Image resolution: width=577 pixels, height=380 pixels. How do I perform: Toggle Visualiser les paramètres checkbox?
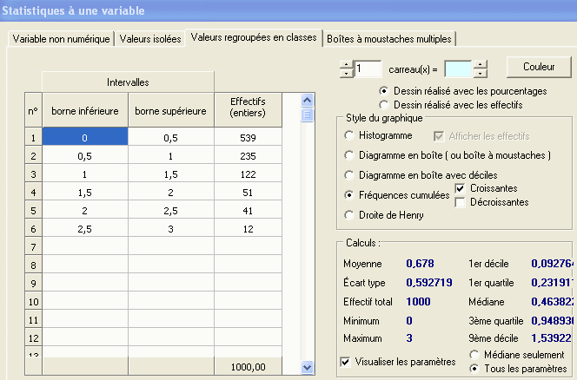pyautogui.click(x=347, y=362)
